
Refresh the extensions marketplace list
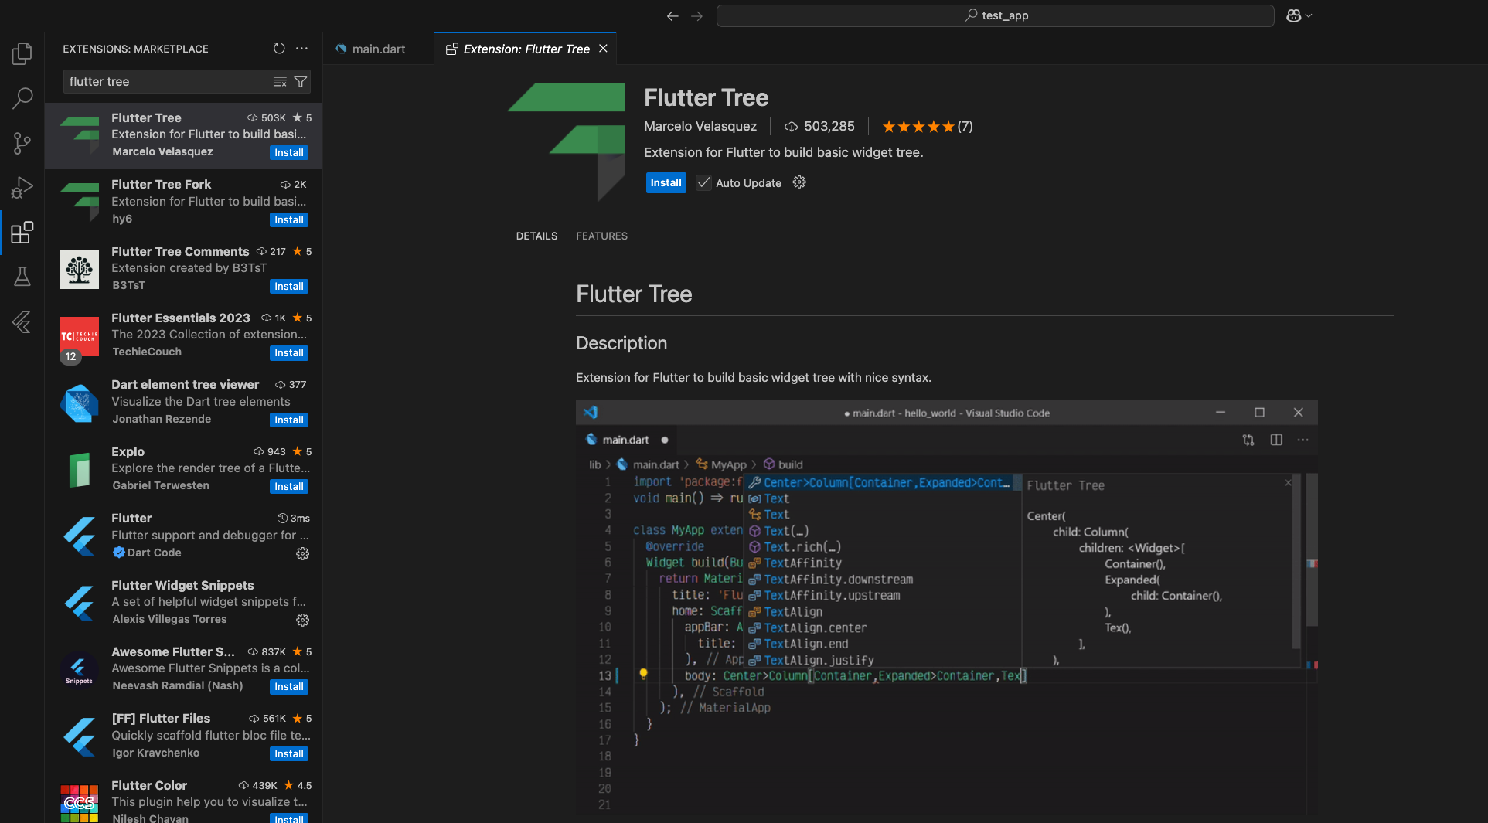point(279,49)
